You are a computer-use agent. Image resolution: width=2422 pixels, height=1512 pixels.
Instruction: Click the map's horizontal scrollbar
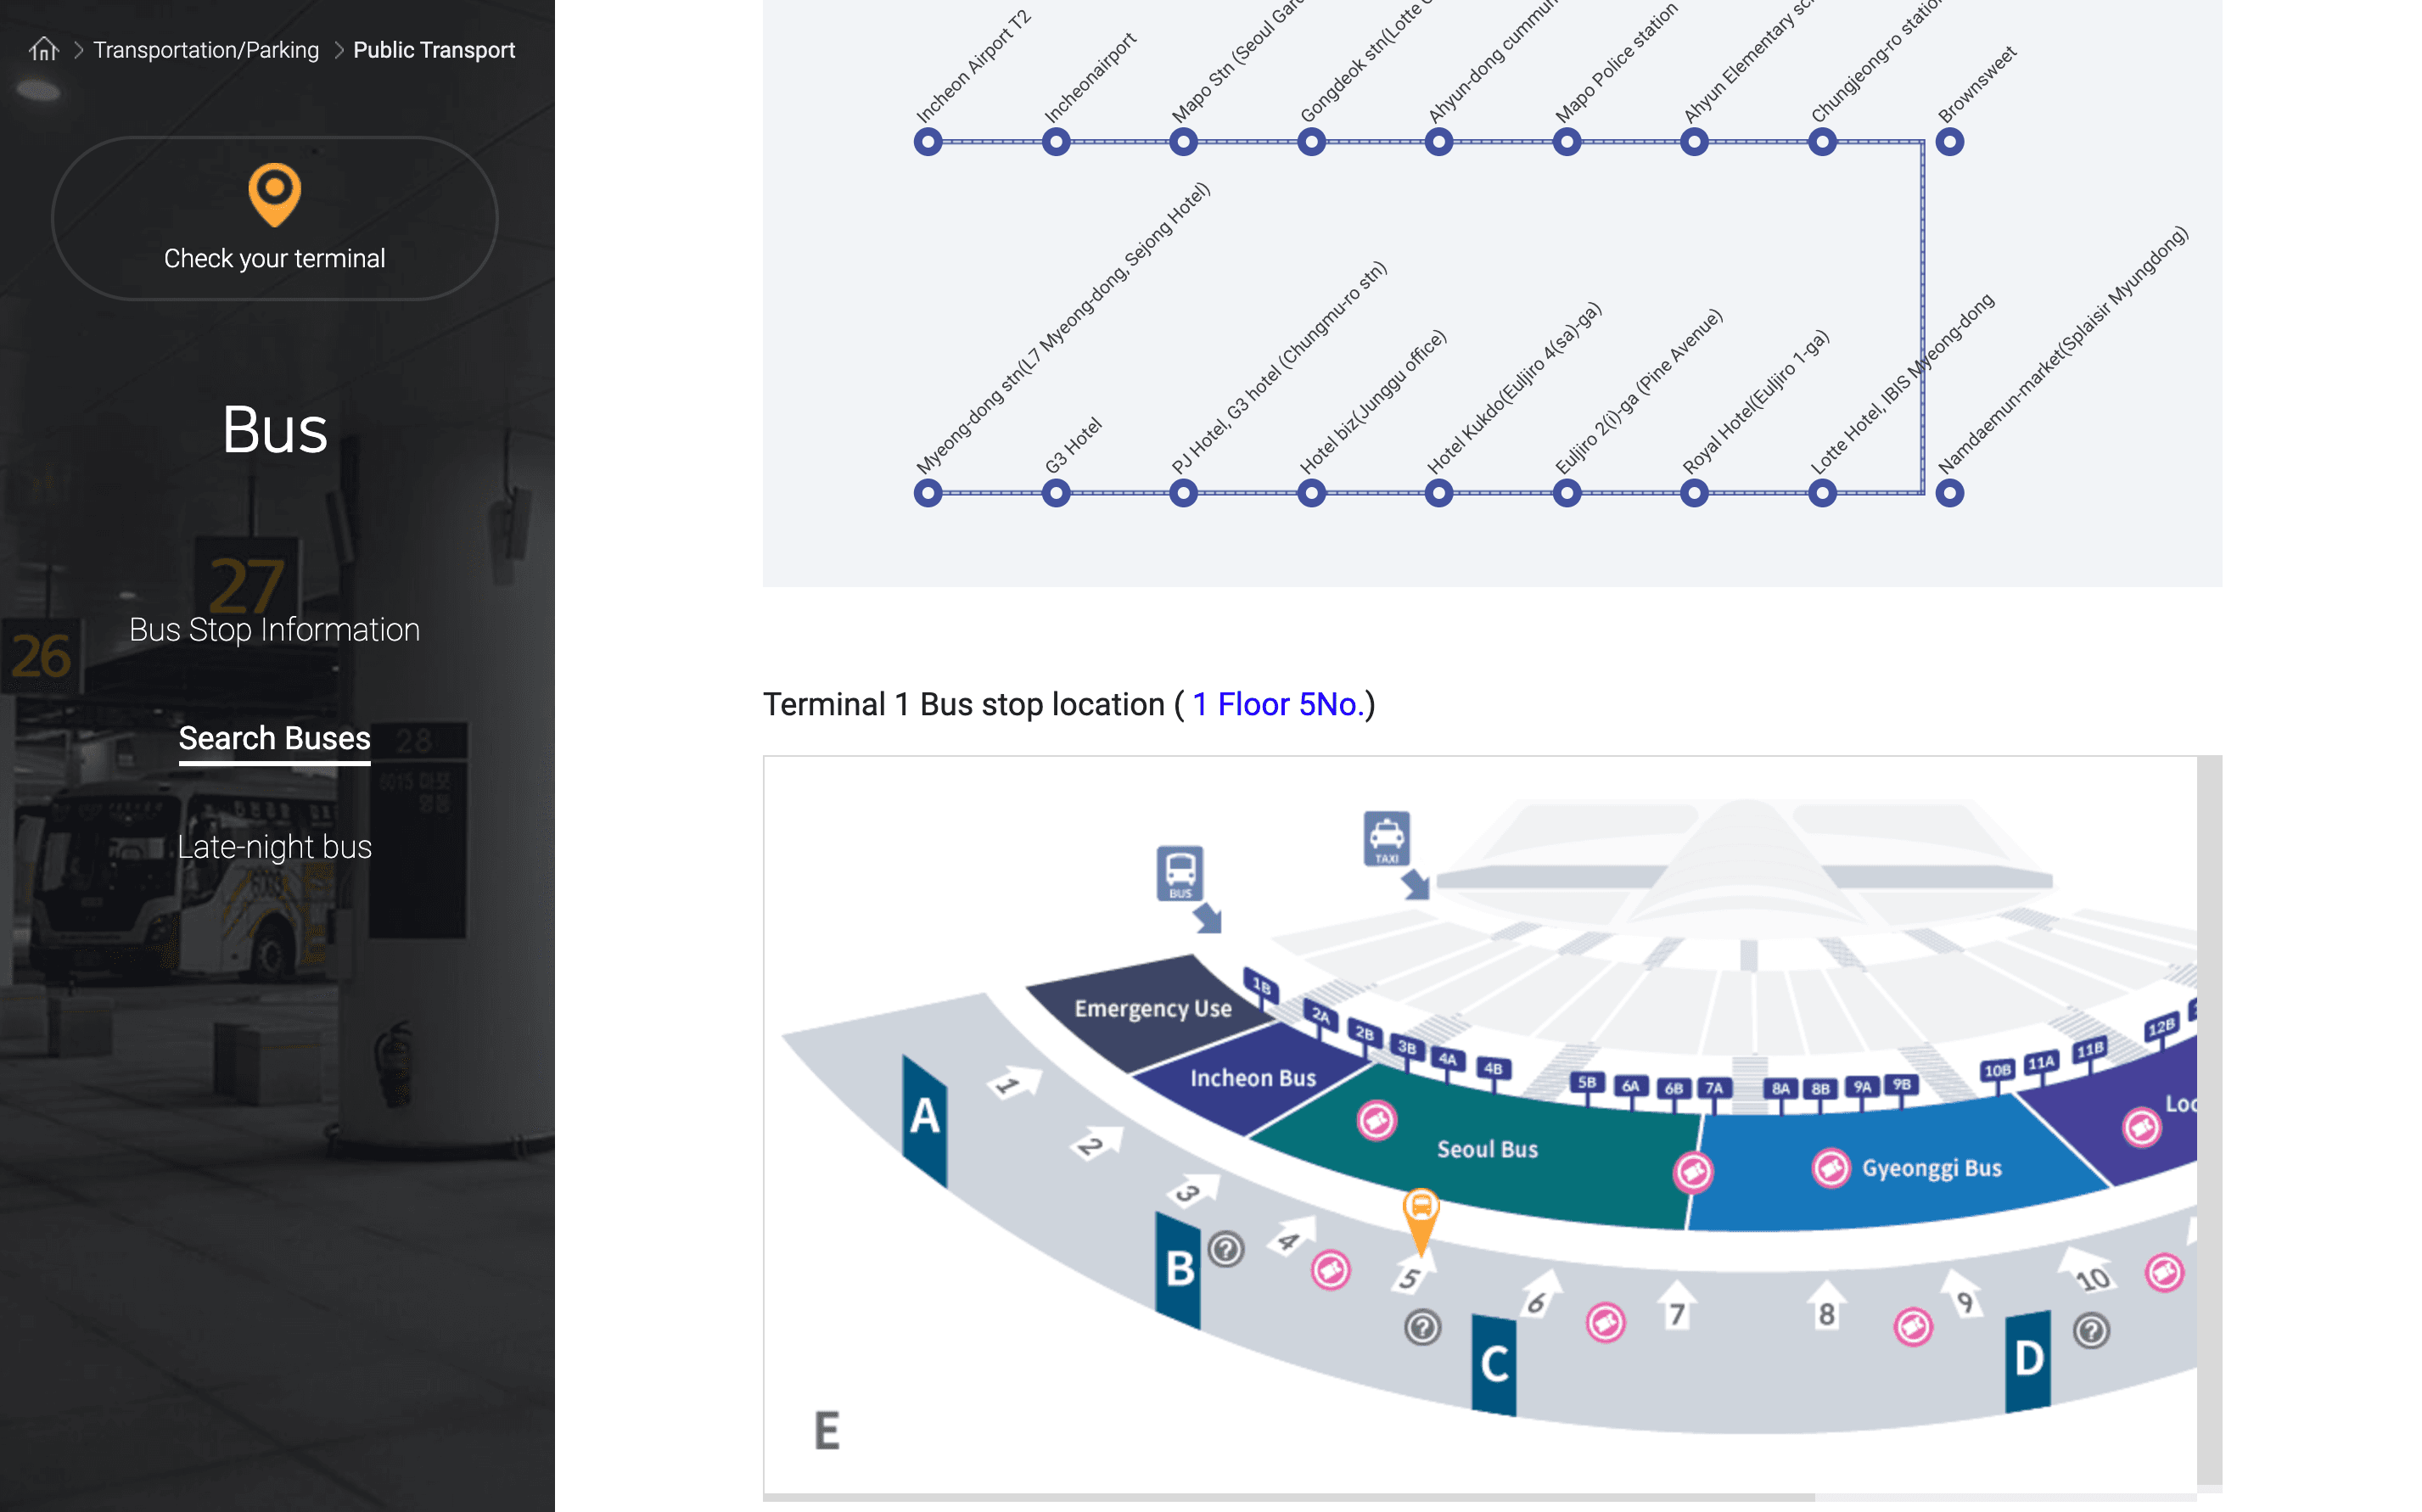pos(1290,1497)
